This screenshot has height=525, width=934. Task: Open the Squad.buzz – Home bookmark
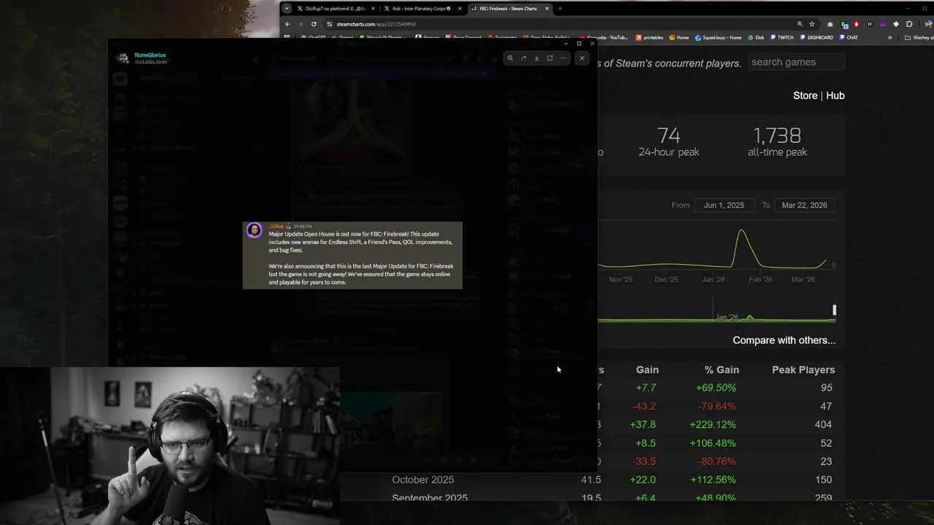point(718,37)
